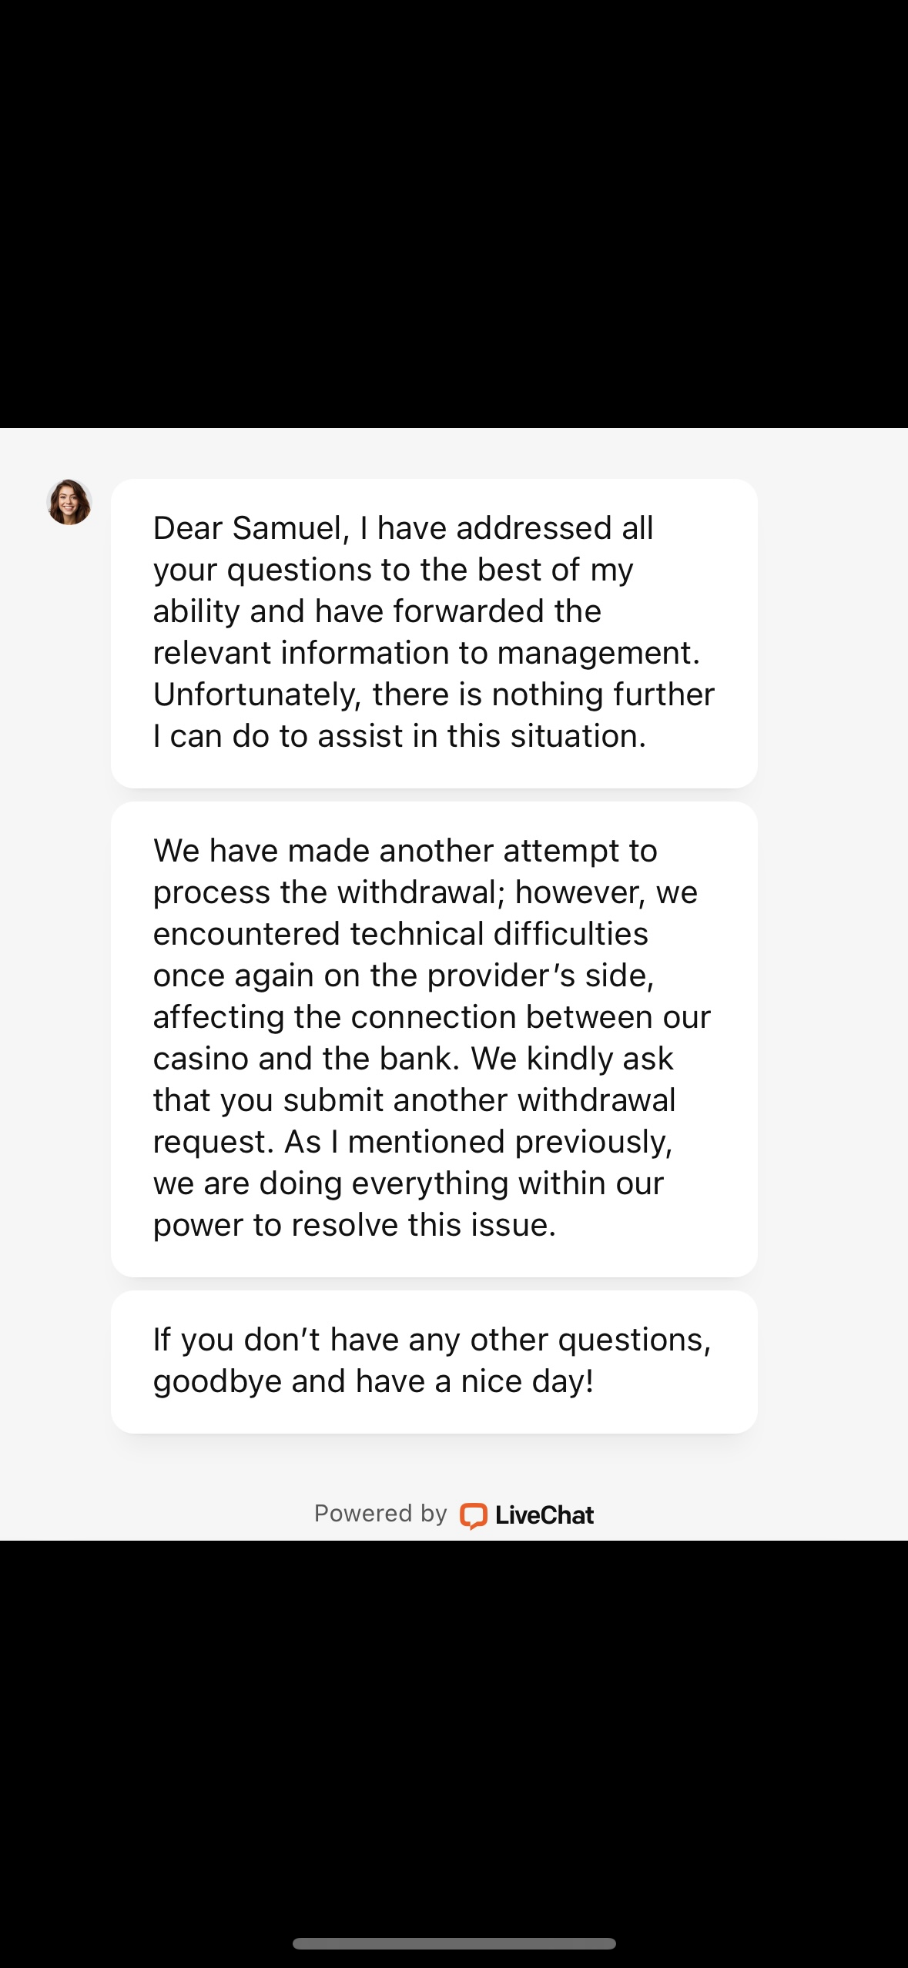Image resolution: width=908 pixels, height=1968 pixels.
Task: Tap the home indicator bar at the bottom
Action: pyautogui.click(x=454, y=1943)
